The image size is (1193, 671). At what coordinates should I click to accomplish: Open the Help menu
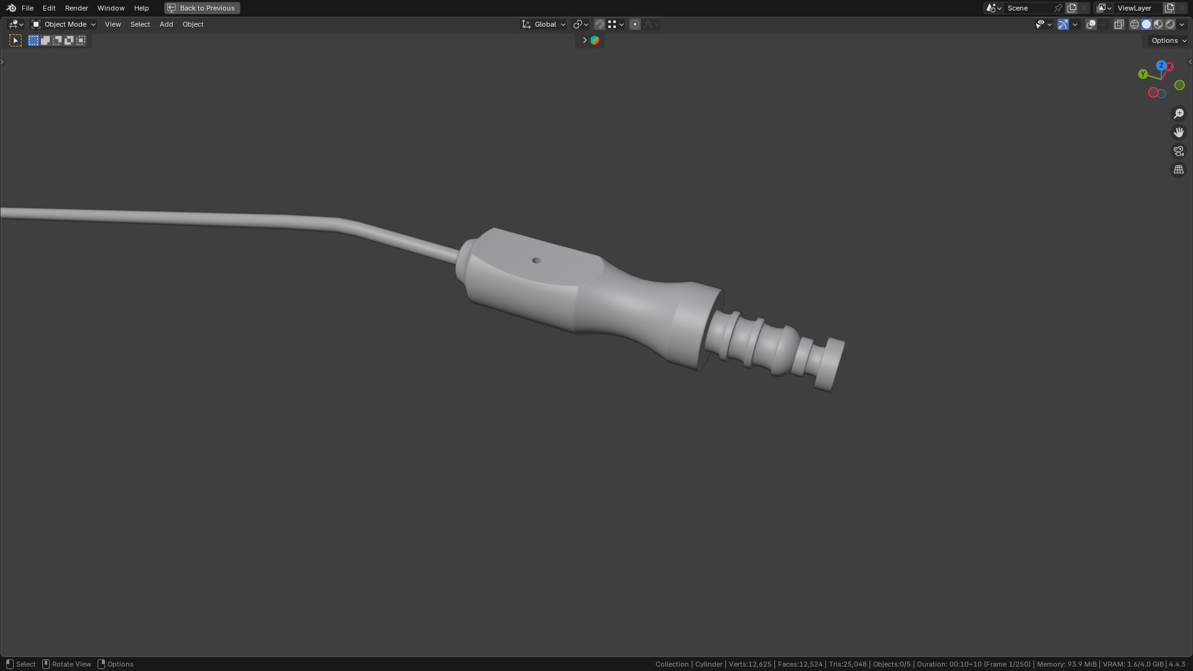pos(141,8)
